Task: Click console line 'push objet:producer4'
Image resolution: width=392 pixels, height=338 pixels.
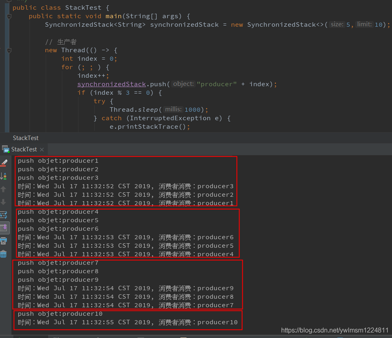Action: (x=58, y=212)
